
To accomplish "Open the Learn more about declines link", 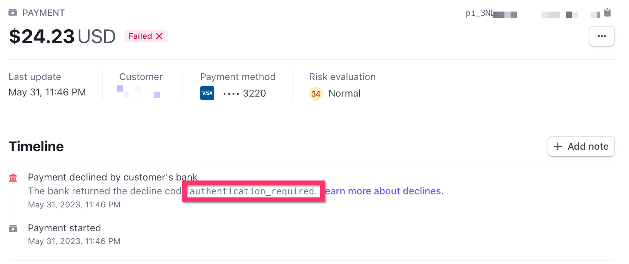I will tap(384, 191).
